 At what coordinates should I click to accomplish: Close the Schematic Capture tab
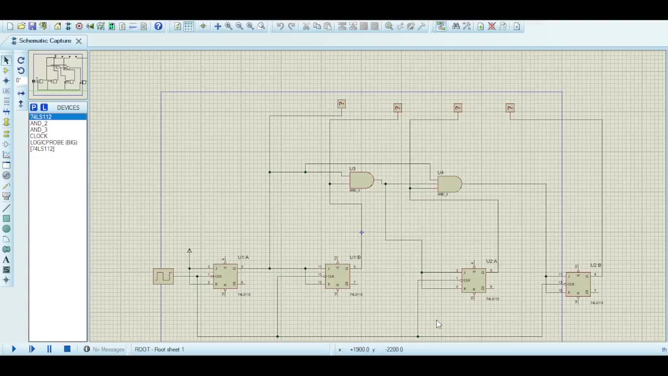[x=78, y=41]
